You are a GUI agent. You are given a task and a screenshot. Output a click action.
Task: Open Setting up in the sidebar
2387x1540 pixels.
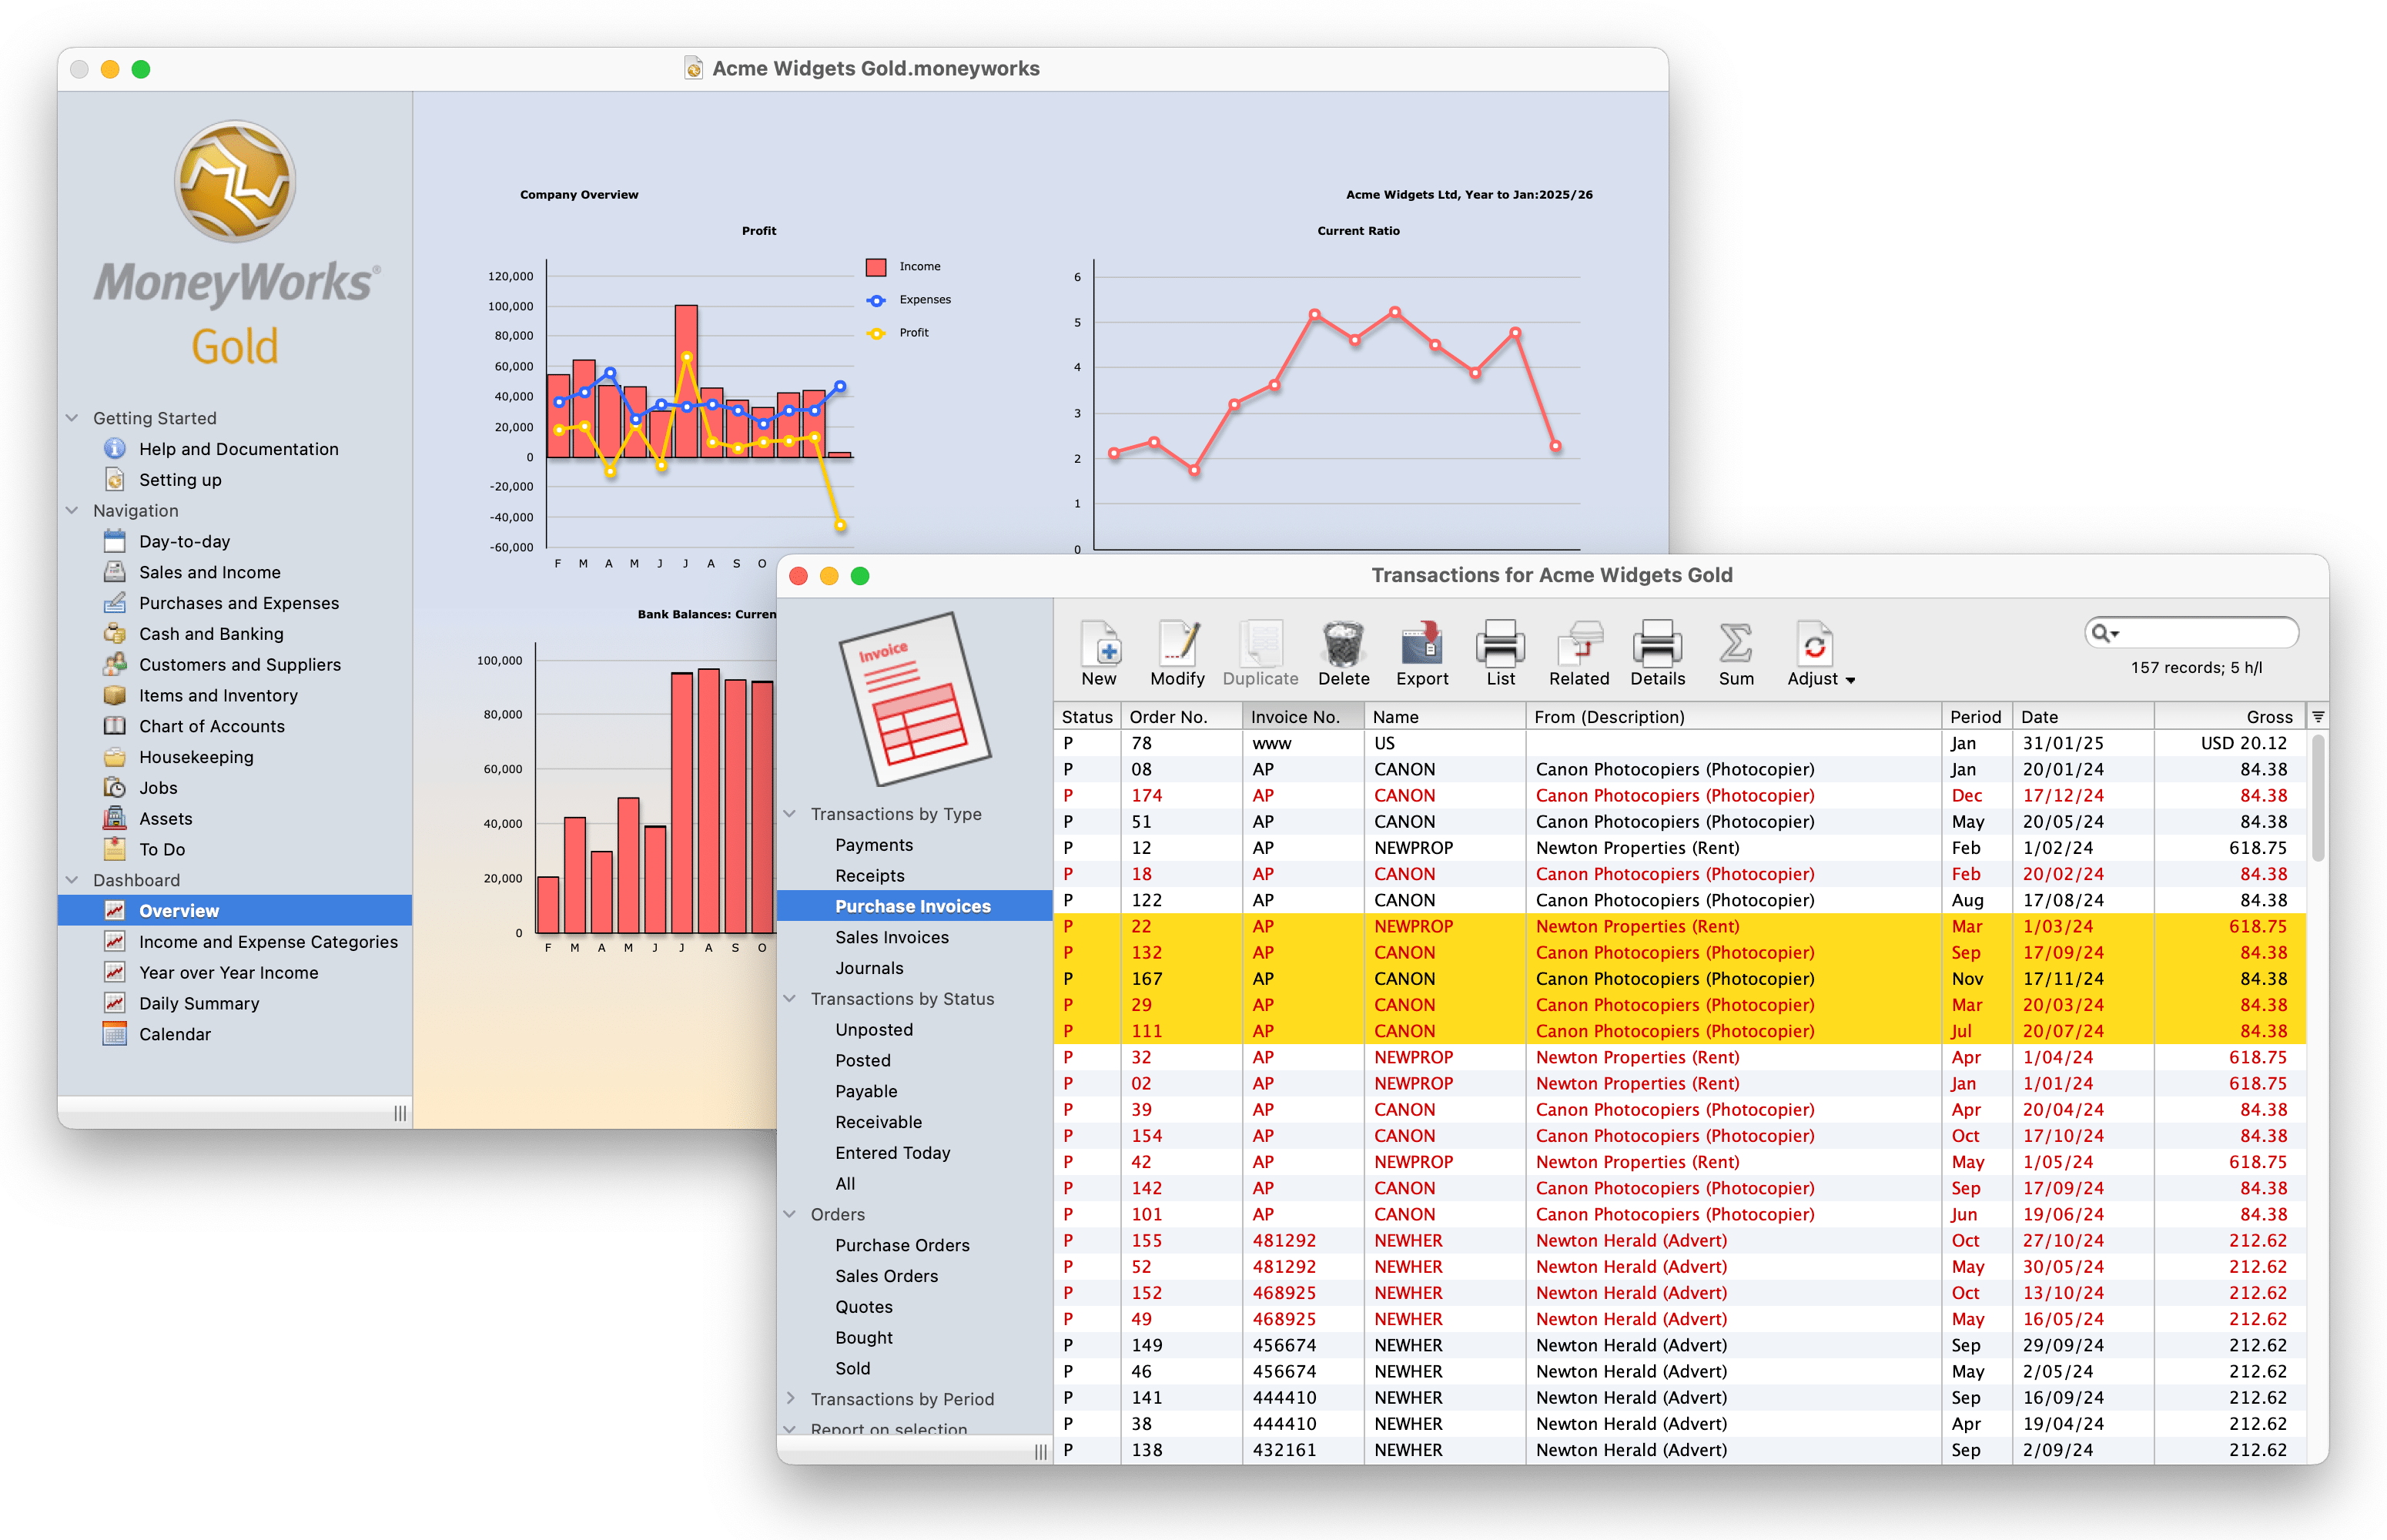pyautogui.click(x=180, y=480)
